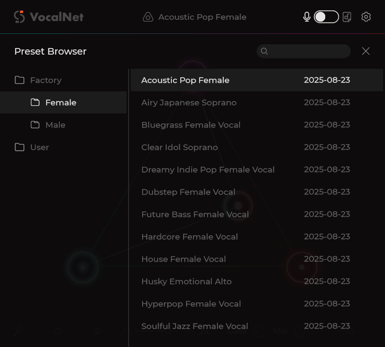Click the VocalNet logo icon
The height and width of the screenshot is (347, 385).
pos(19,16)
